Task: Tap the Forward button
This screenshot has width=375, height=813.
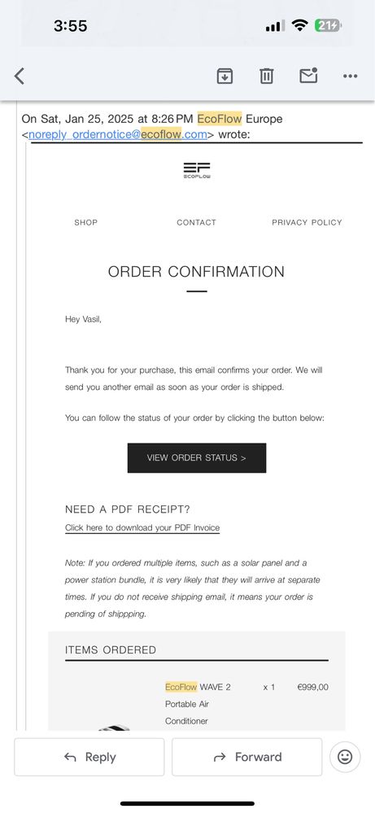Action: point(247,757)
